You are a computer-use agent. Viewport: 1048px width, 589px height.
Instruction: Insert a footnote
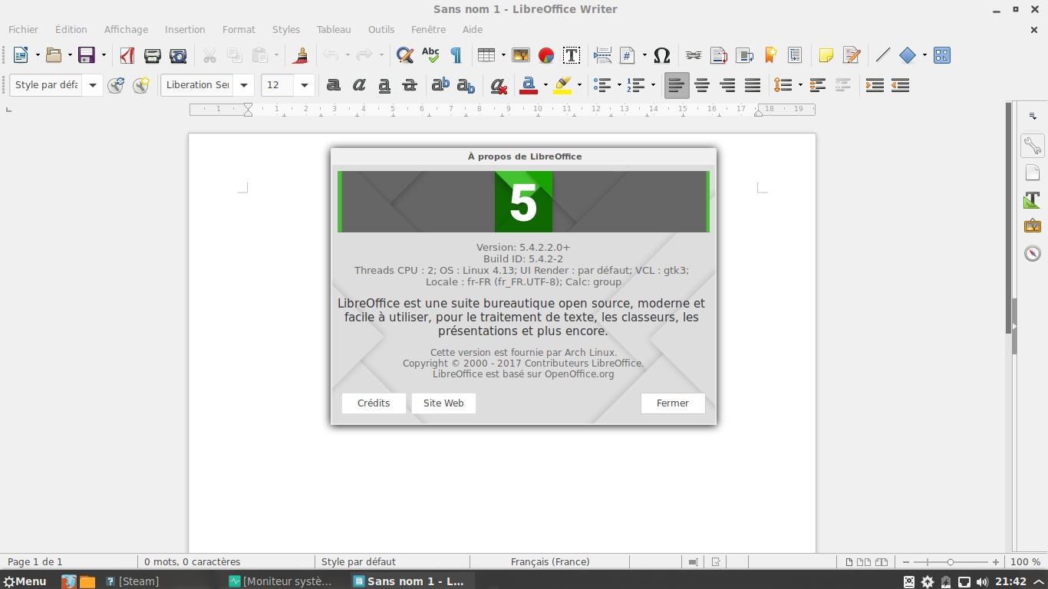tap(719, 55)
